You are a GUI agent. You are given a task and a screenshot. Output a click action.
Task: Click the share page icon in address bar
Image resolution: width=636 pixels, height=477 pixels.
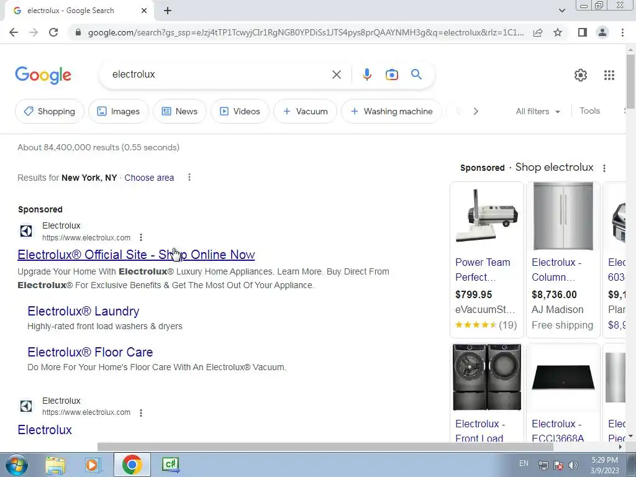point(538,32)
